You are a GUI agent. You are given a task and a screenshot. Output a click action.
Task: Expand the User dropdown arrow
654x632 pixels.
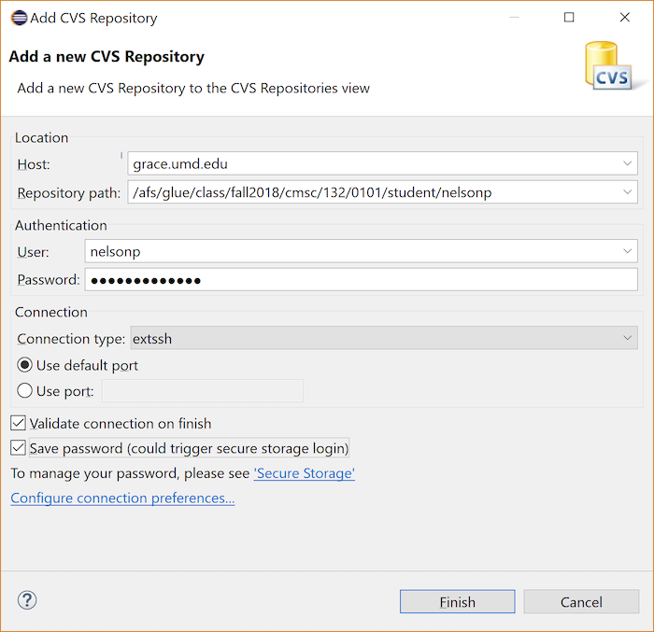(x=627, y=251)
